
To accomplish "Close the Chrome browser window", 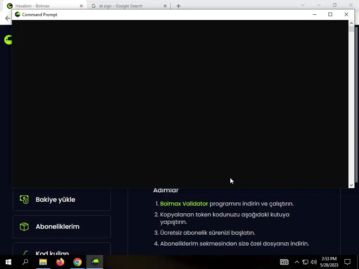I will 351,5.
